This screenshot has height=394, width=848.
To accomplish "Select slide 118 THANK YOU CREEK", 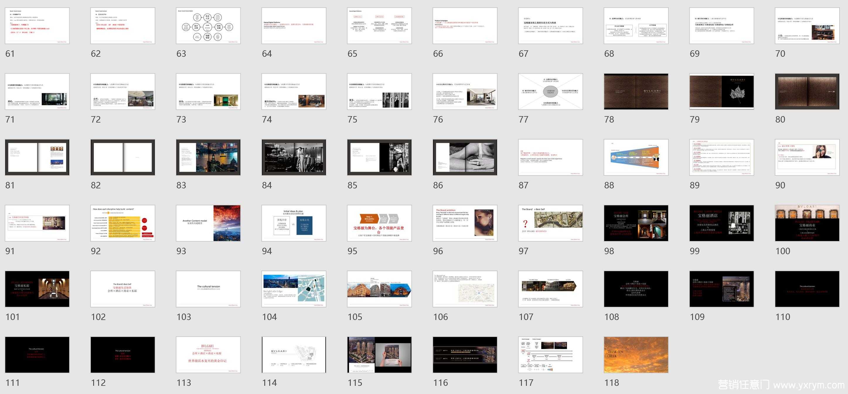I will pos(636,355).
